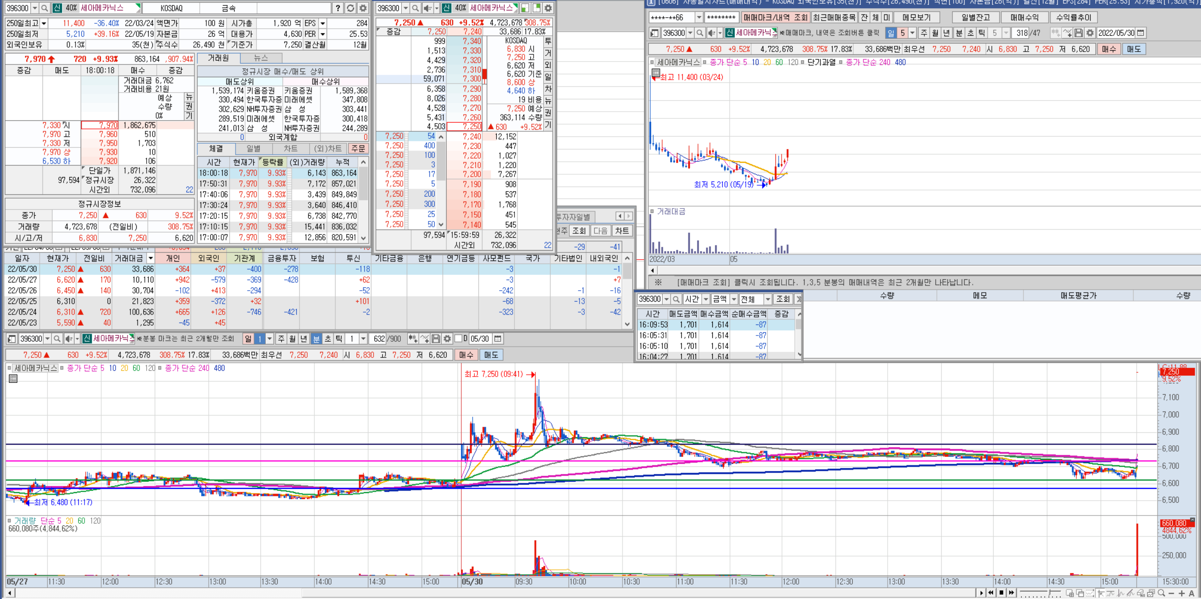Image resolution: width=1201 pixels, height=599 pixels.
Task: Switch to the 체결 tab
Action: coord(216,149)
